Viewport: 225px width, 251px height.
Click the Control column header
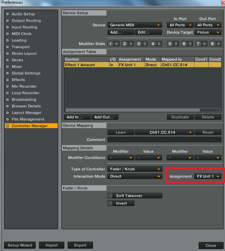(86, 59)
